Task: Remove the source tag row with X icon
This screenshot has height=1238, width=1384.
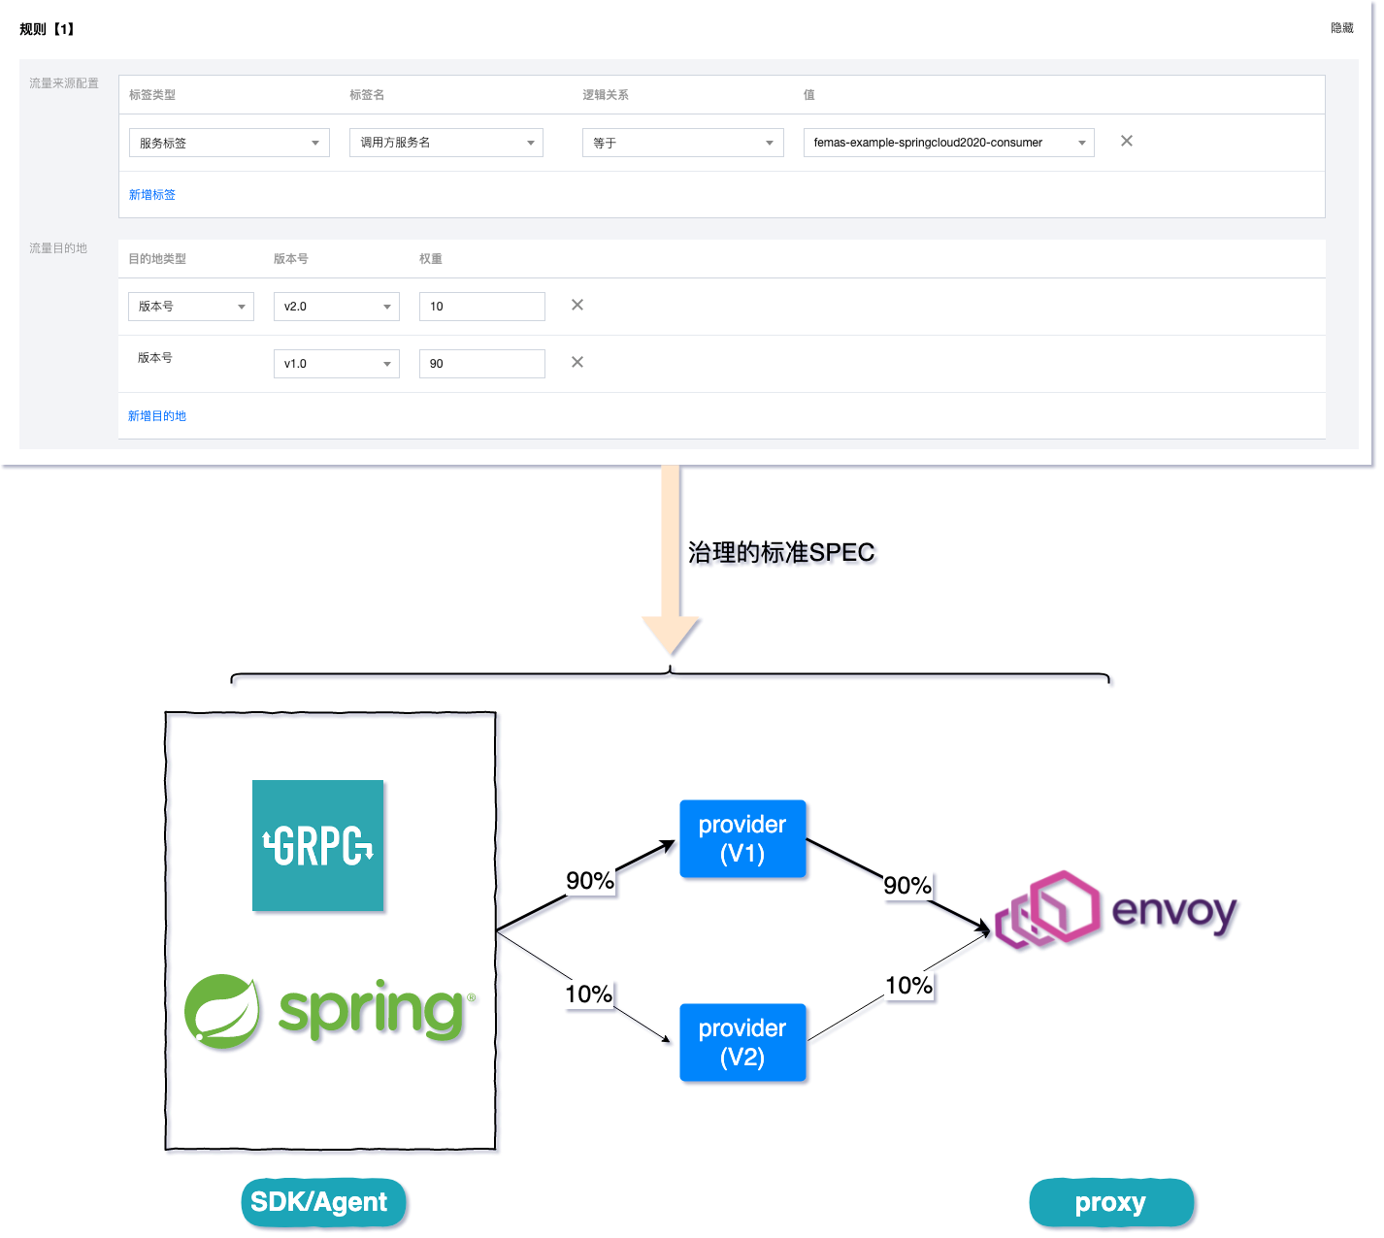Action: coord(1127,141)
